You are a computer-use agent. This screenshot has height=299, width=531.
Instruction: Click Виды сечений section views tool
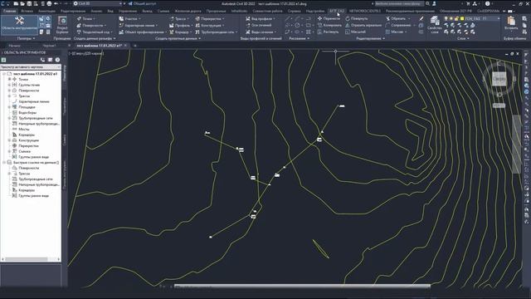click(261, 32)
